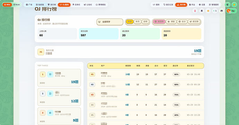Click the orange coin icon
This screenshot has height=125, width=239.
pos(208,11)
